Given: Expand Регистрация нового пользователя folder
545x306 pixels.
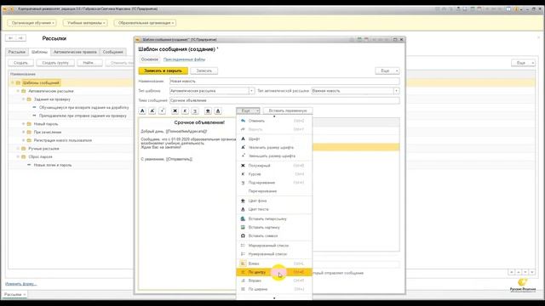Looking at the screenshot, I should [24, 140].
